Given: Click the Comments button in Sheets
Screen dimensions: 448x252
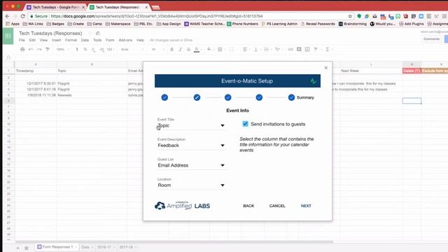Looking at the screenshot, I should 431,39.
